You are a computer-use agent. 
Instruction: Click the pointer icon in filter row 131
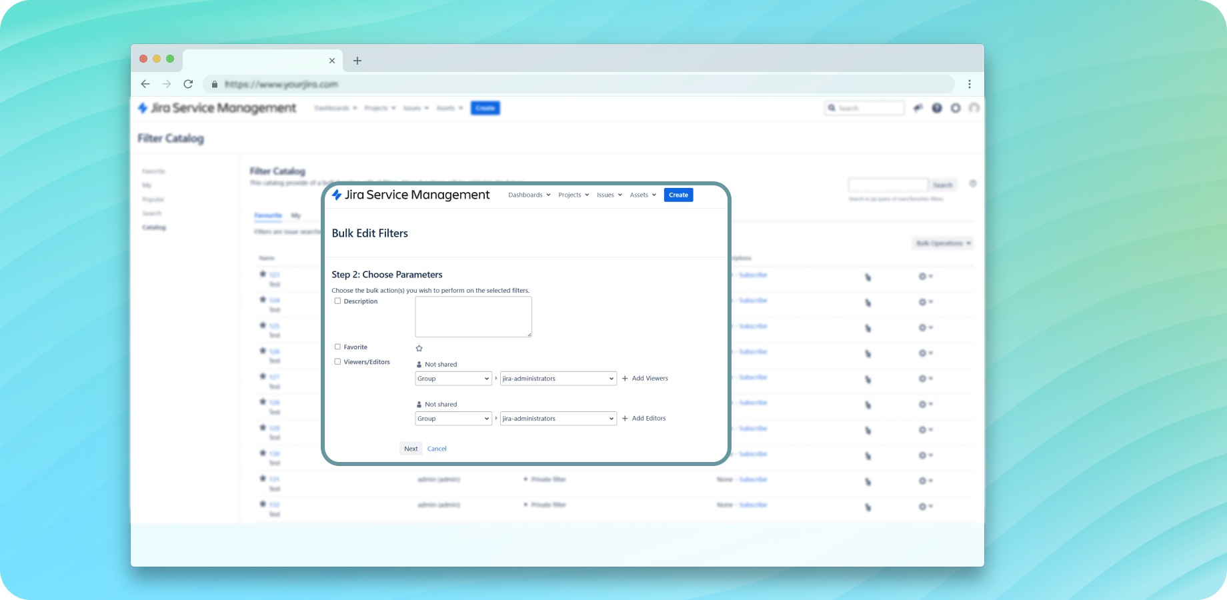(868, 482)
